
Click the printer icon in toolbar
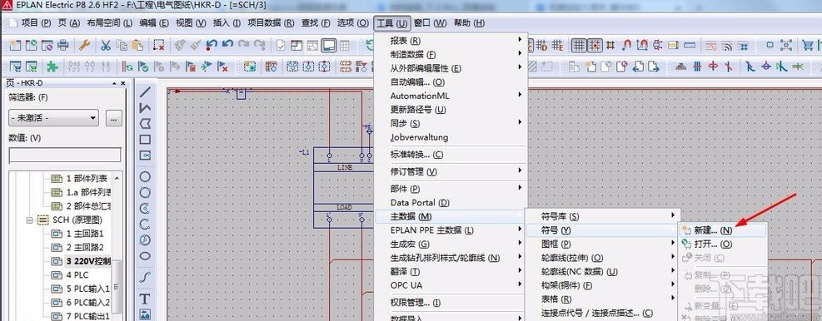[63, 46]
